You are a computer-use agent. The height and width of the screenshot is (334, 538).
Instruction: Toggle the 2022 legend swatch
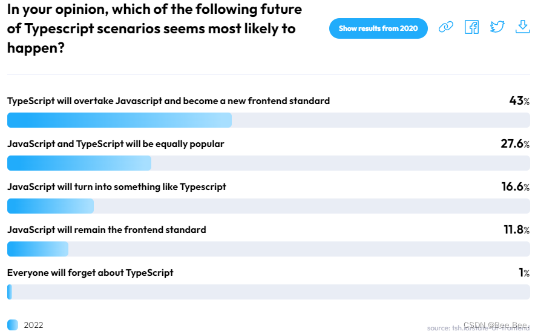[x=13, y=325]
